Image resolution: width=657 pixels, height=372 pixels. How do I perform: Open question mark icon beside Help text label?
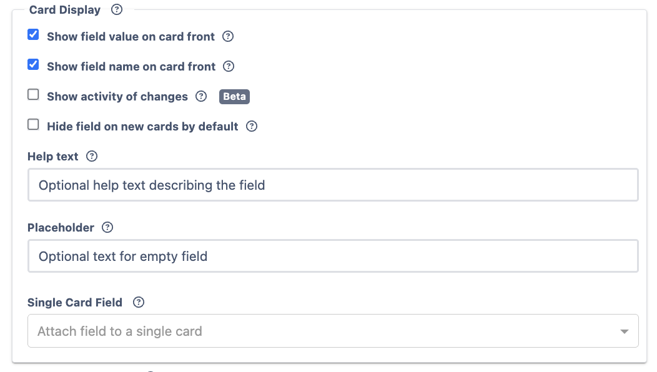point(92,156)
